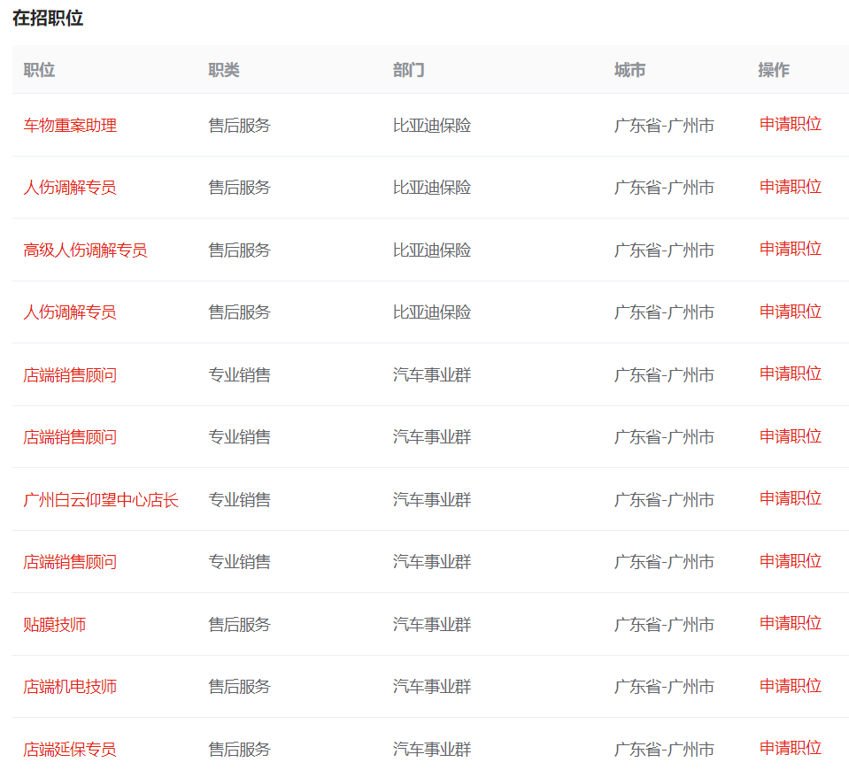Viewport: 849px width, 770px height.
Task: Select 售后服务 in the 车物重案助理 row
Action: [x=239, y=126]
